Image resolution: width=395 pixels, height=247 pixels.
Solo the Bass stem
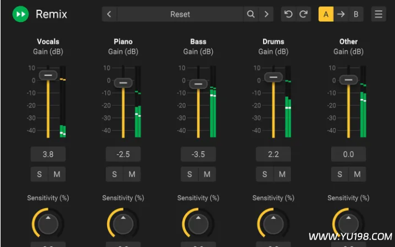tap(189, 174)
